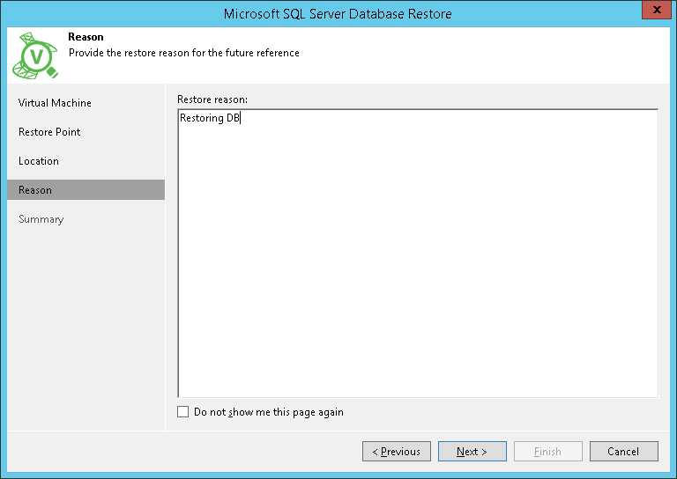Select the Reason step in sidebar
Screen dimensions: 677x479
pos(86,189)
